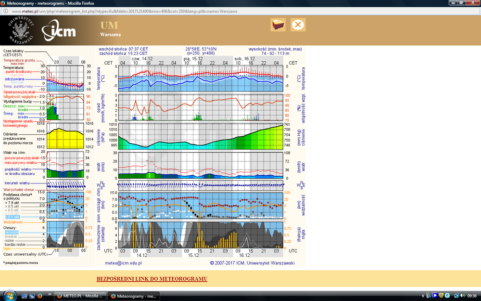Image resolution: width=481 pixels, height=301 pixels.
Task: Click the network connection tray icon
Action: click(x=456, y=296)
